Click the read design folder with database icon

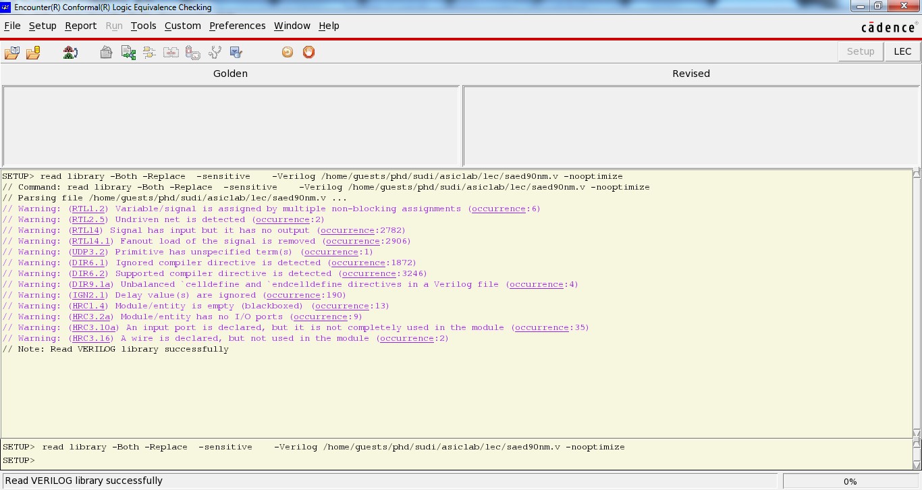tap(33, 52)
